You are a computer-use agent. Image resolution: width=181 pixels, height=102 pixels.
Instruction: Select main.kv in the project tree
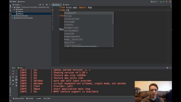[20, 12]
